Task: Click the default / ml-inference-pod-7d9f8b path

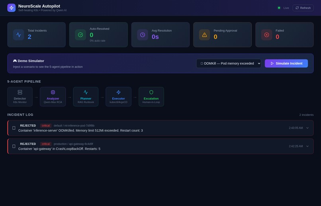Action: click(74, 126)
